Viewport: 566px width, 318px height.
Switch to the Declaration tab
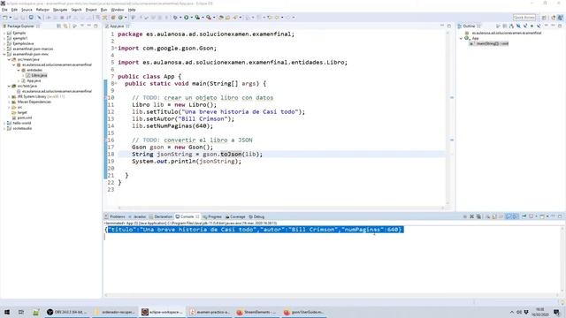(161, 216)
